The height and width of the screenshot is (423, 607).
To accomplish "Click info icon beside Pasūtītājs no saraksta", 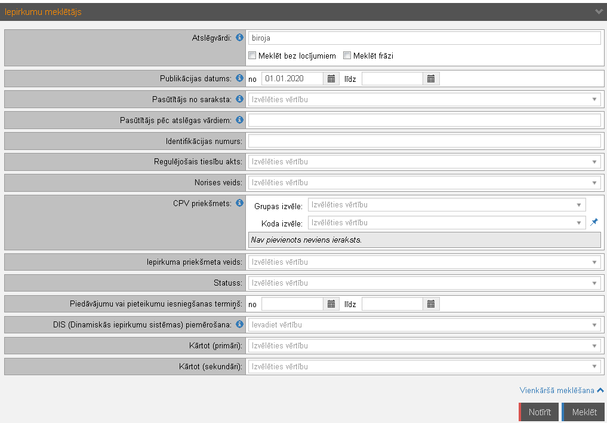I will click(240, 99).
